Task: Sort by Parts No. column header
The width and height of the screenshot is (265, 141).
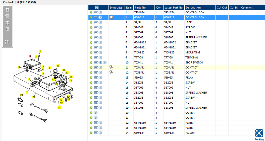Action: (140, 8)
